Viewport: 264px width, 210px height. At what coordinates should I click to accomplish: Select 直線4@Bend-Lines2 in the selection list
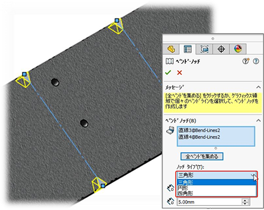(199, 137)
